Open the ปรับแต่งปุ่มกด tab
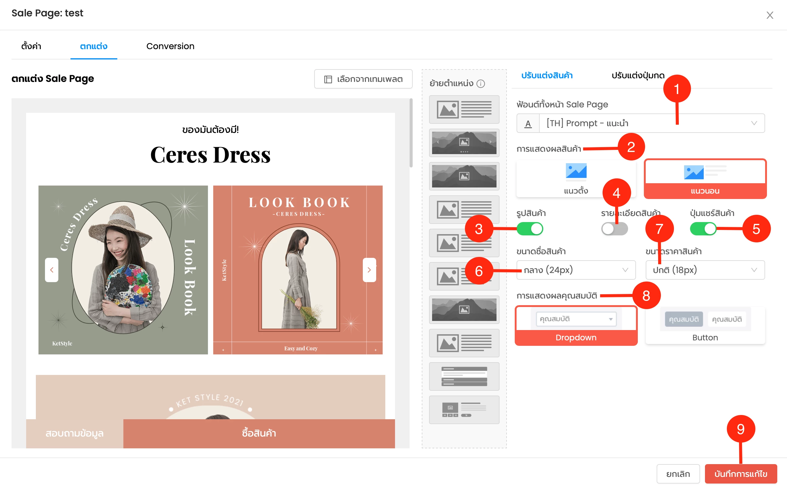 pos(638,75)
